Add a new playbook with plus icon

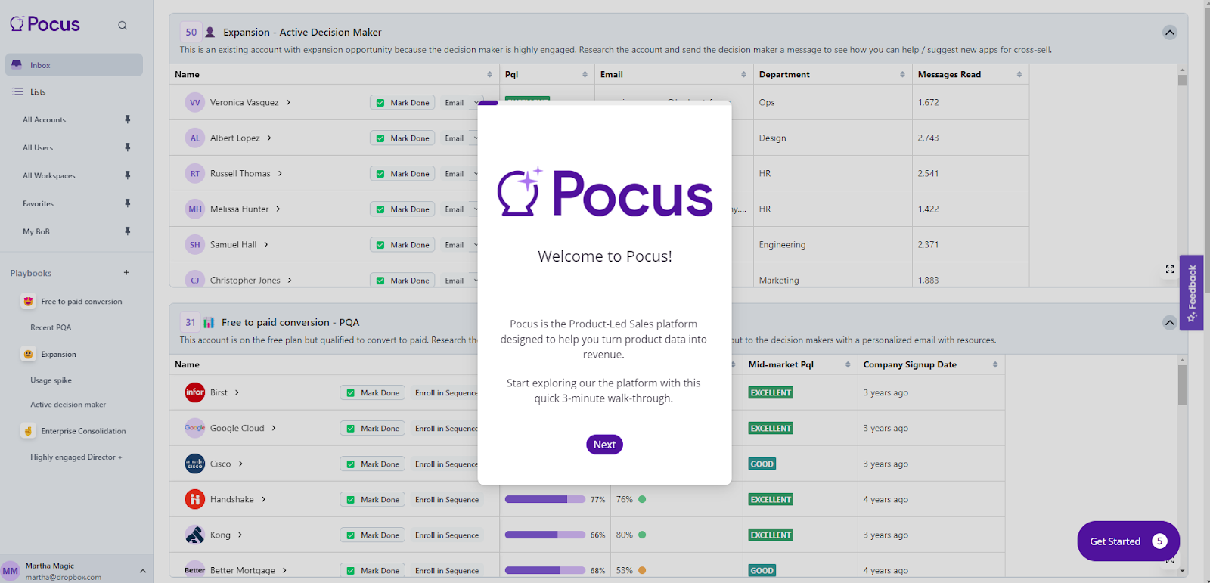coord(126,273)
